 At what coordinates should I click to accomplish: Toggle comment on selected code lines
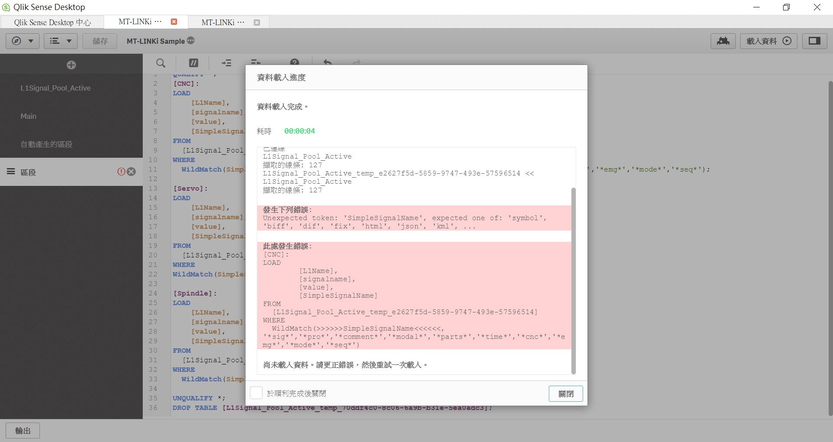coord(193,63)
